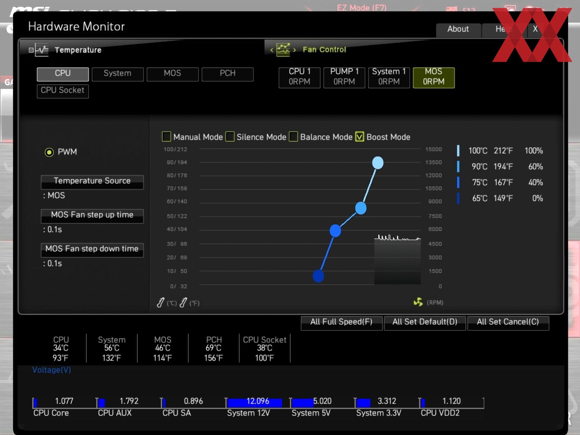This screenshot has width=580, height=435.
Task: Click the Celsius thermometer icon
Action: click(161, 302)
